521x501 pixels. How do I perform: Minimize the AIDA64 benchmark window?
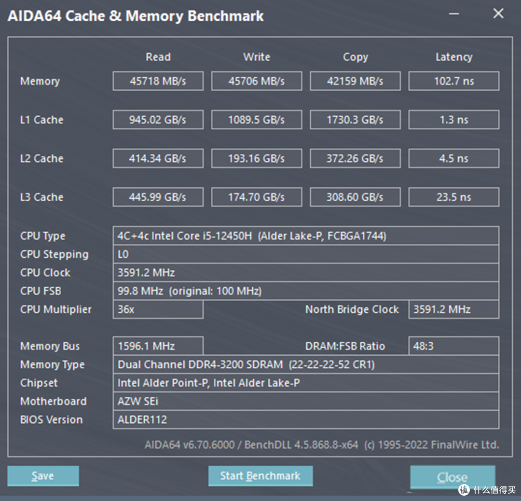[454, 14]
